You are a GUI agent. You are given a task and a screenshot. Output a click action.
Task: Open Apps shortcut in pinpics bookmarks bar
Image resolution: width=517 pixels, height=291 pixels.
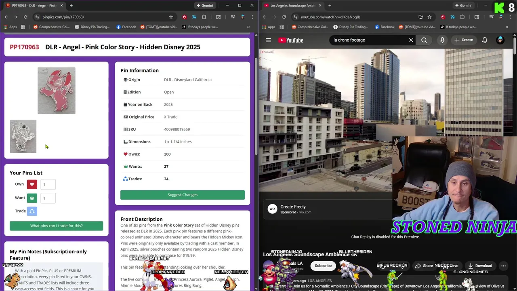tap(10, 27)
